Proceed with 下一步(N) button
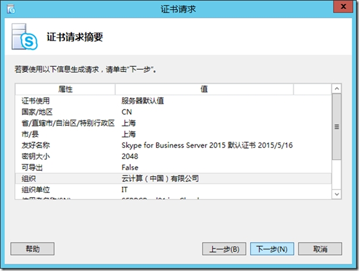Screen dimensions: 359x271 pos(272,249)
